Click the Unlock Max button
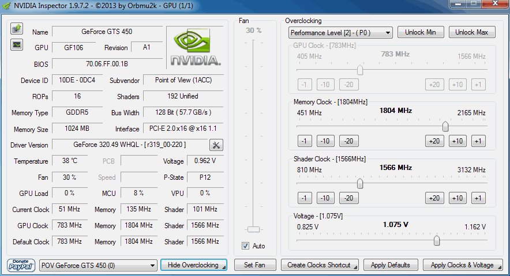Image resolution: width=510 pixels, height=276 pixels. pyautogui.click(x=471, y=32)
